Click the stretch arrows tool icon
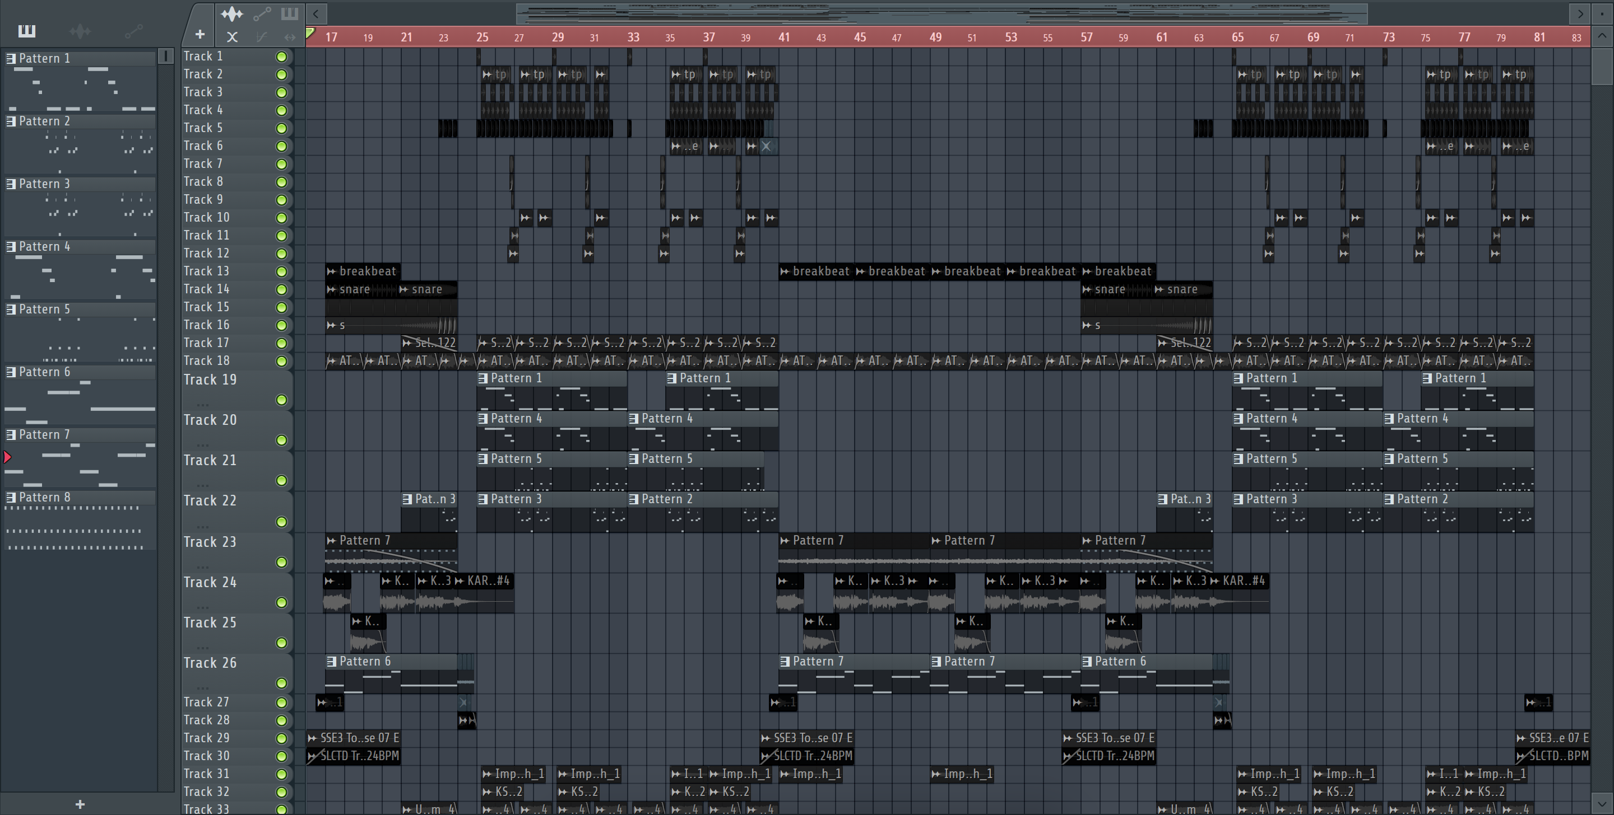Image resolution: width=1614 pixels, height=815 pixels. coord(290,37)
